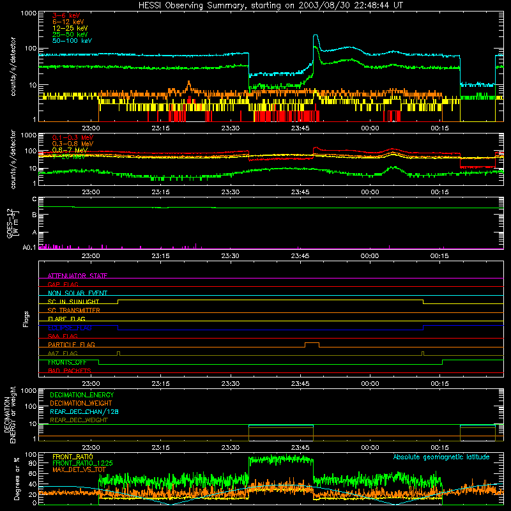Click the green bump near 00:05 in the MeV plot
Image resolution: width=511 pixels, height=511 pixels.
[394, 169]
